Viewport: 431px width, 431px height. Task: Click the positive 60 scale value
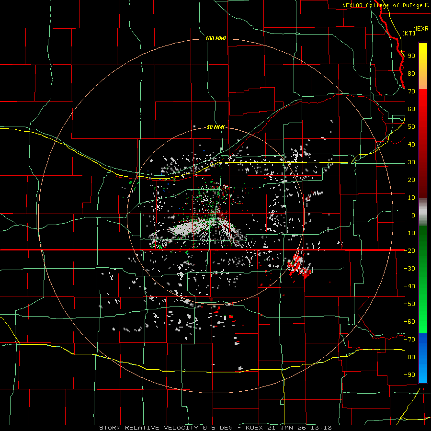(x=411, y=109)
